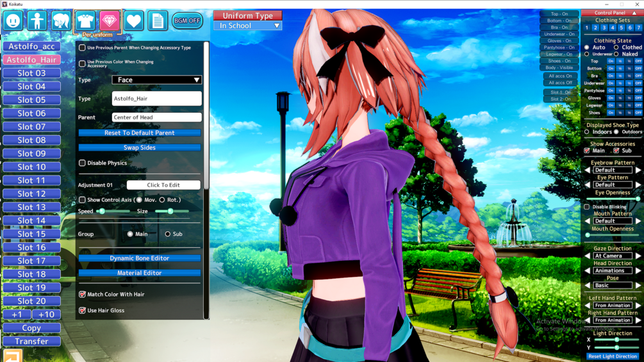Open the Gaze Direction At Camera box
The width and height of the screenshot is (644, 362).
click(x=613, y=256)
